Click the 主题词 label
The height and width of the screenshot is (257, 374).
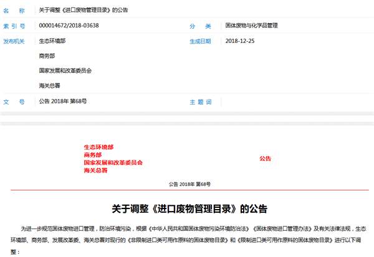coord(201,101)
